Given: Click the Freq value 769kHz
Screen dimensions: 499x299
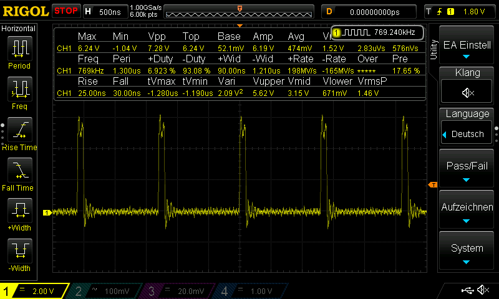Looking at the screenshot, I should point(90,70).
